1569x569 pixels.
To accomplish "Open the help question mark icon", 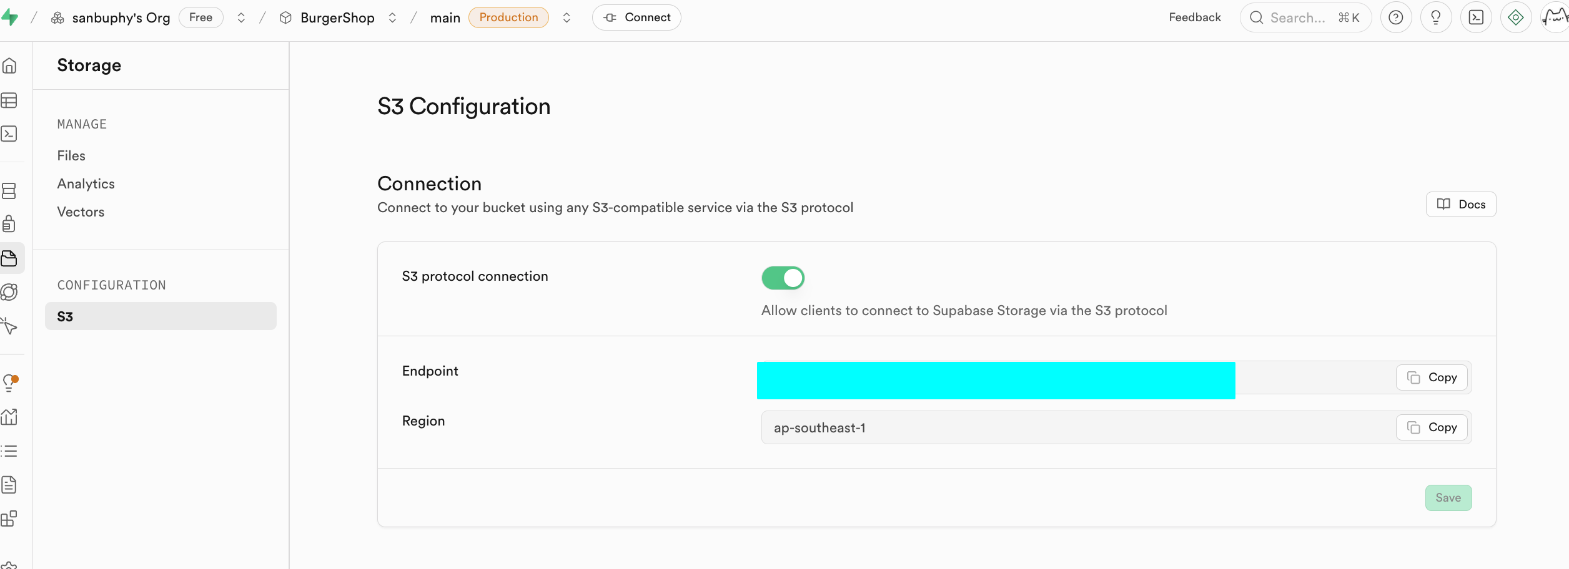I will pyautogui.click(x=1395, y=17).
